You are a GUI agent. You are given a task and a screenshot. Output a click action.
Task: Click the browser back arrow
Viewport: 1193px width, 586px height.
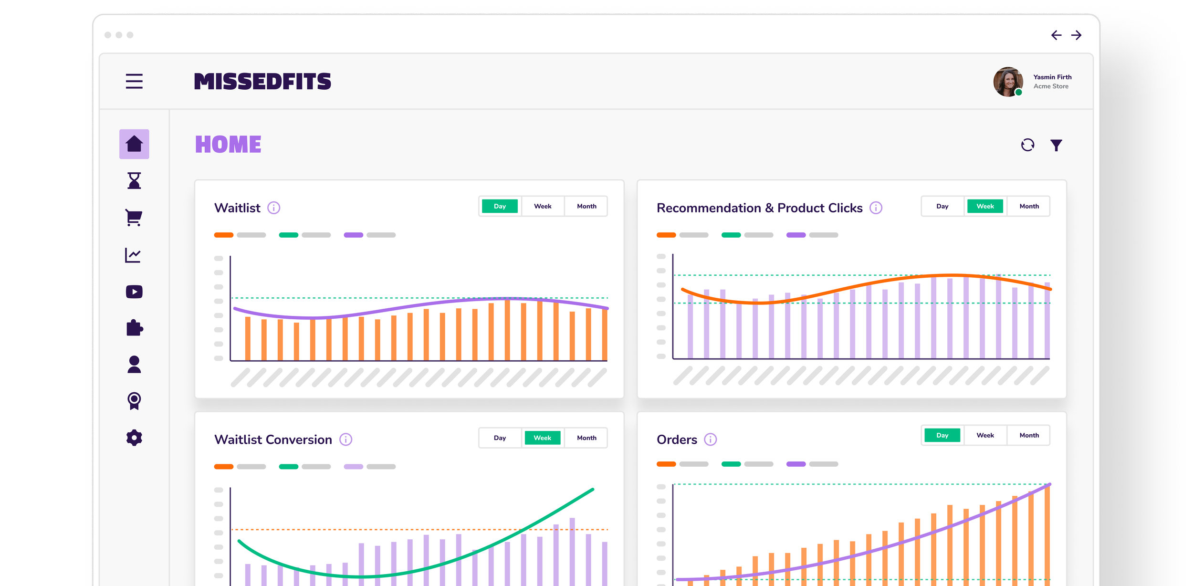1056,35
